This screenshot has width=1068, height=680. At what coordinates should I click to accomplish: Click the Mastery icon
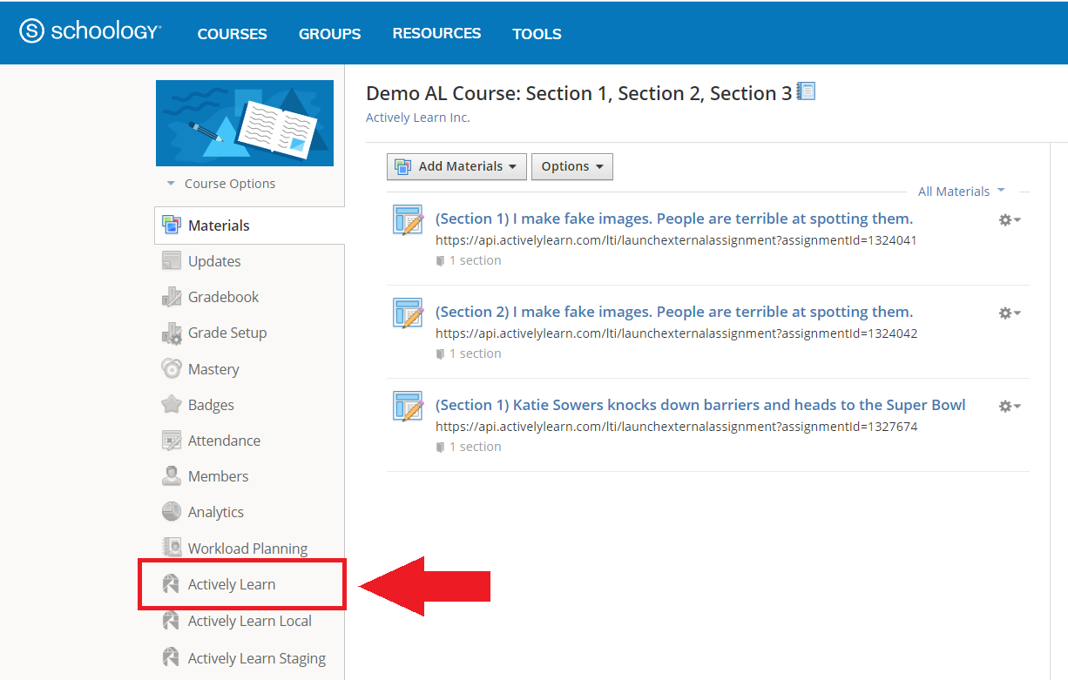click(172, 368)
